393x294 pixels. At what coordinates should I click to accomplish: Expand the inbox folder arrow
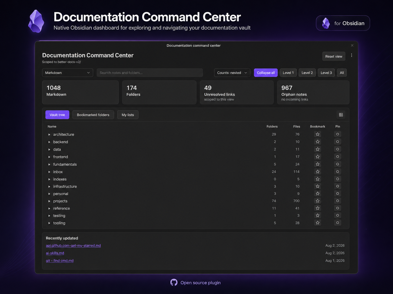(x=49, y=172)
